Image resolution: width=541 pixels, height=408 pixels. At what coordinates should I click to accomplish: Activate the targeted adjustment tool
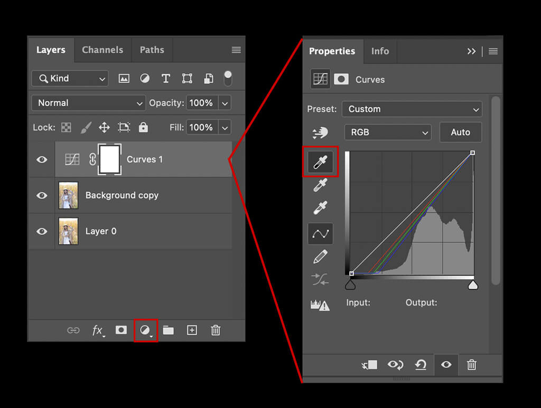pyautogui.click(x=320, y=133)
